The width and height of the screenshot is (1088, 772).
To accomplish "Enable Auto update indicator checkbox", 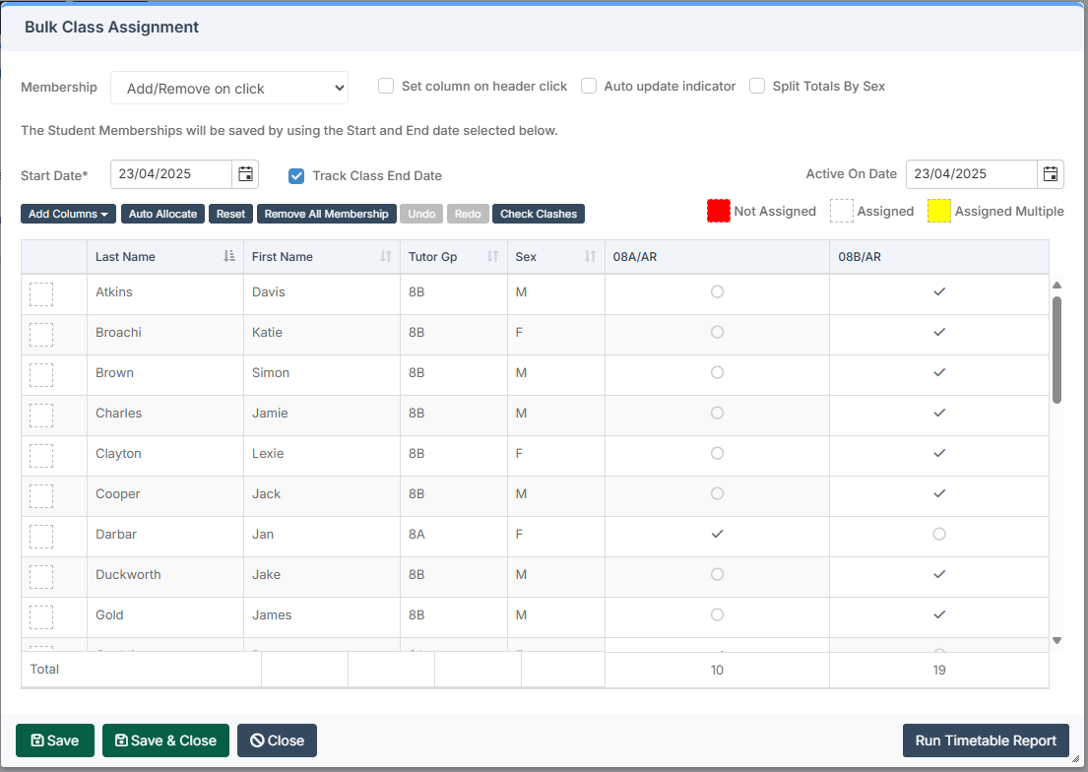I will point(589,86).
